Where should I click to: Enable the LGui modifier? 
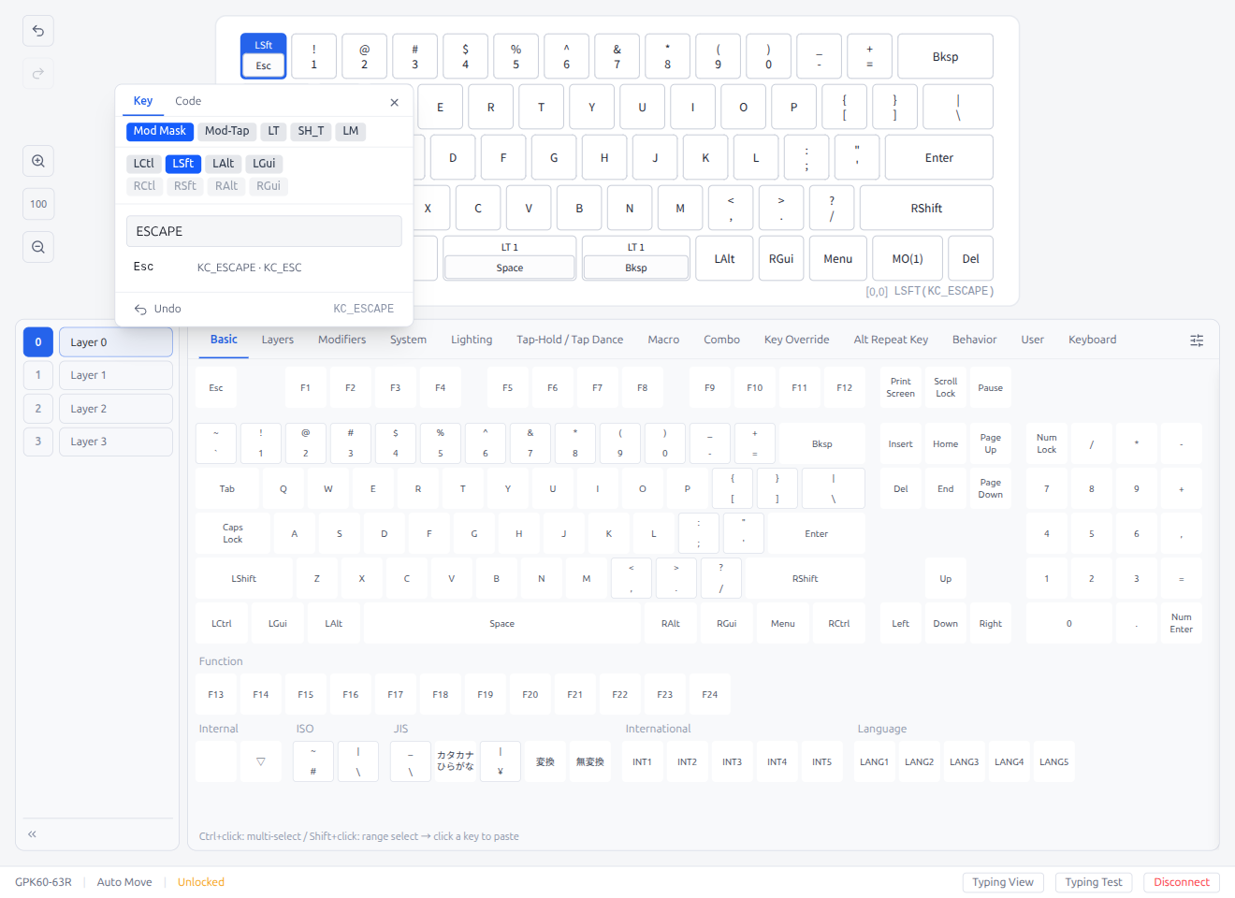[264, 163]
